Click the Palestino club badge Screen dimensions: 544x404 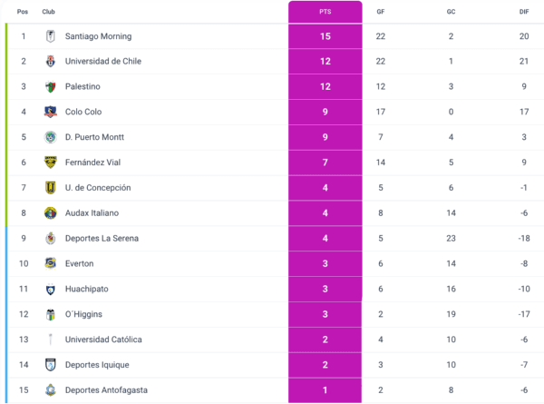pos(51,87)
